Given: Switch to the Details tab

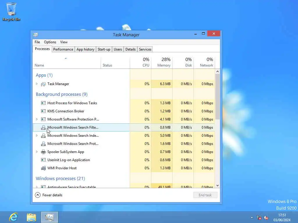Looking at the screenshot, I should click(x=130, y=49).
